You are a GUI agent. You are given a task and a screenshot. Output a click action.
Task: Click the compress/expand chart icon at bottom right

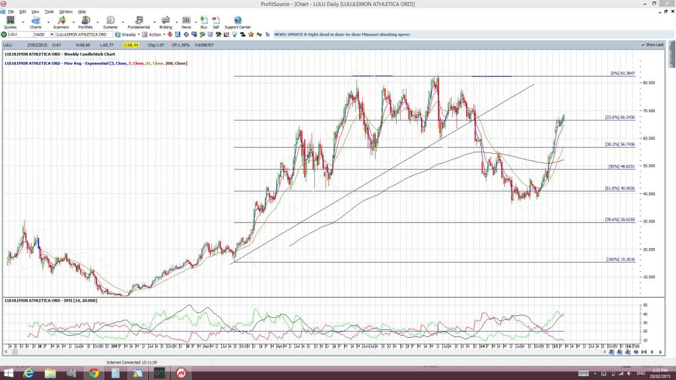636,352
